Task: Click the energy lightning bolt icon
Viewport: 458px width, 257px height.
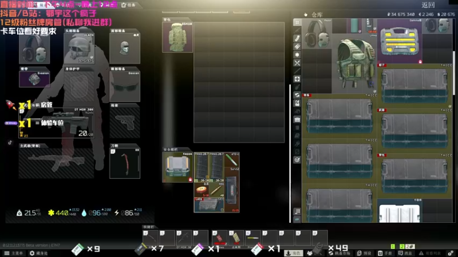Action: point(117,213)
